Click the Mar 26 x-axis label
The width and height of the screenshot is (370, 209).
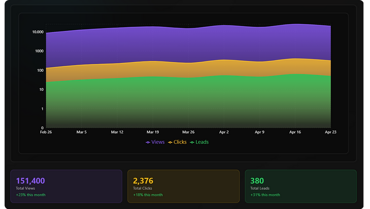[x=189, y=132]
